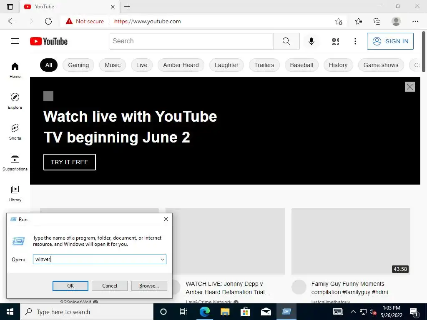Select the Trailers filter chip
The width and height of the screenshot is (427, 320).
[264, 65]
